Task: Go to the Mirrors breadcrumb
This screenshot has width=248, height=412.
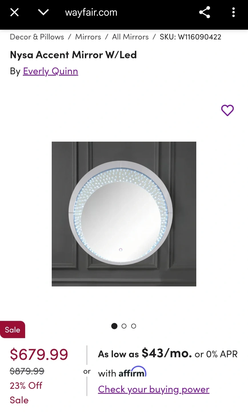Action: [88, 37]
